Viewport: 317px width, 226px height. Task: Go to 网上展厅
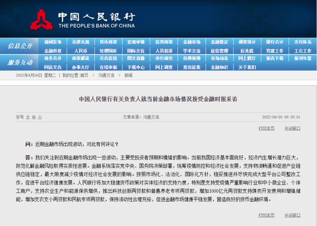coord(247,58)
